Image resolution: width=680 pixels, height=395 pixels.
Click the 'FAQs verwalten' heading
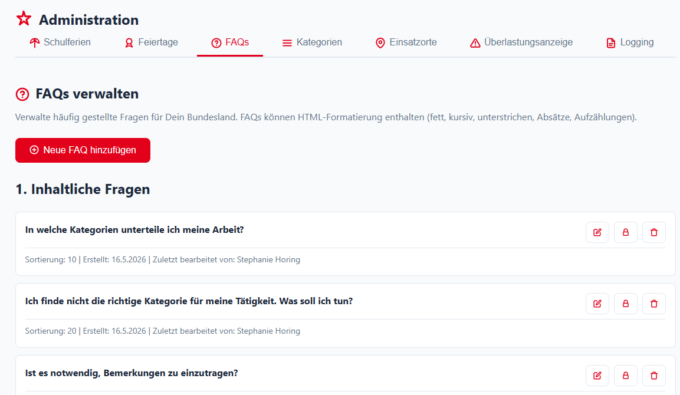click(x=87, y=94)
